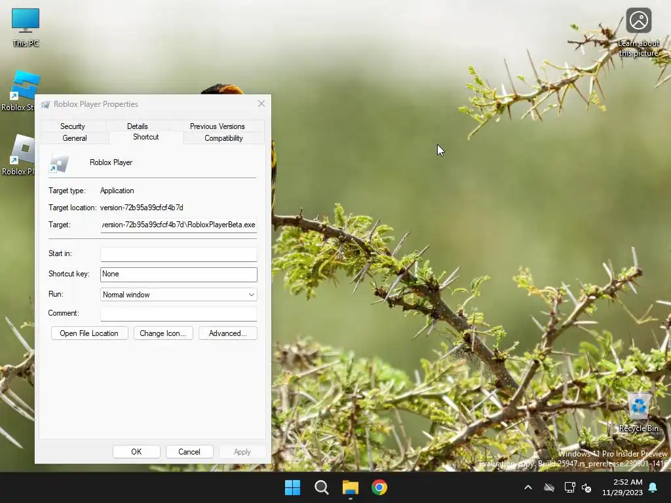Click the Advanced button
Screen dimensions: 671x503
click(x=227, y=333)
